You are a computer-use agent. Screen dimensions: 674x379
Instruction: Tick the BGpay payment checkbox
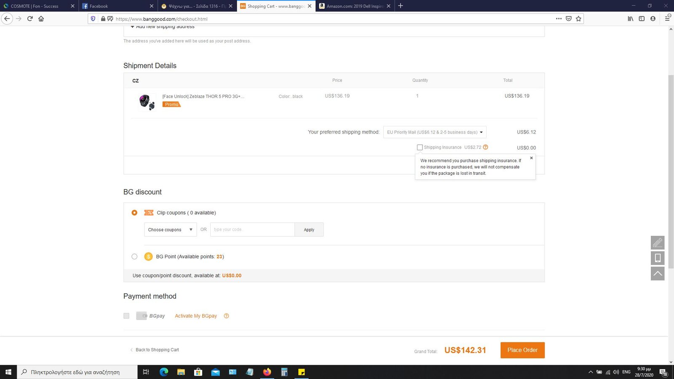126,316
